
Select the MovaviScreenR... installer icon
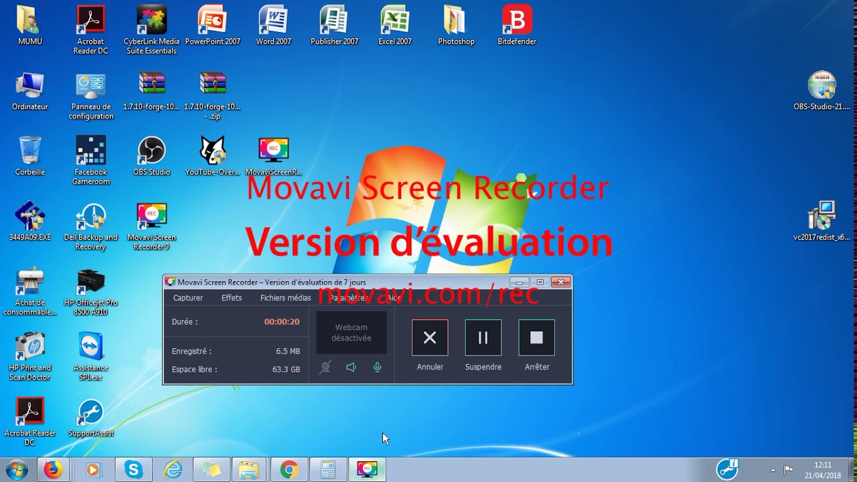click(x=273, y=155)
